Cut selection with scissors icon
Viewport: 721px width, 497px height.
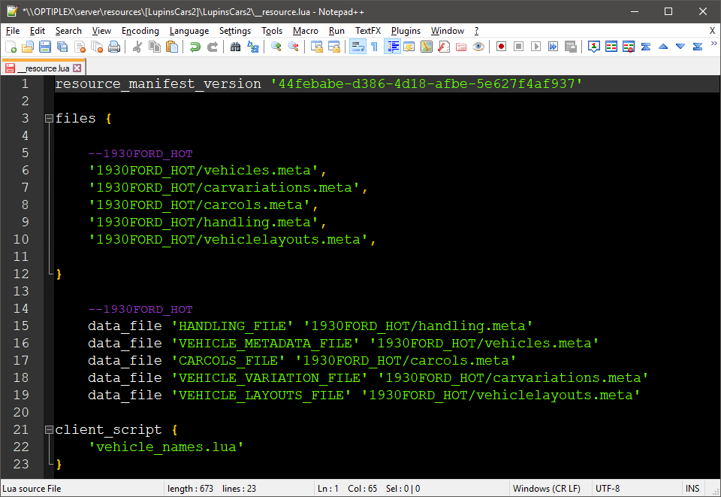pos(137,47)
